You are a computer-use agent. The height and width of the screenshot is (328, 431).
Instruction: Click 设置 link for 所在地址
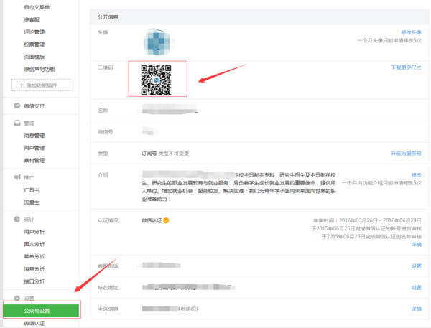coord(416,287)
